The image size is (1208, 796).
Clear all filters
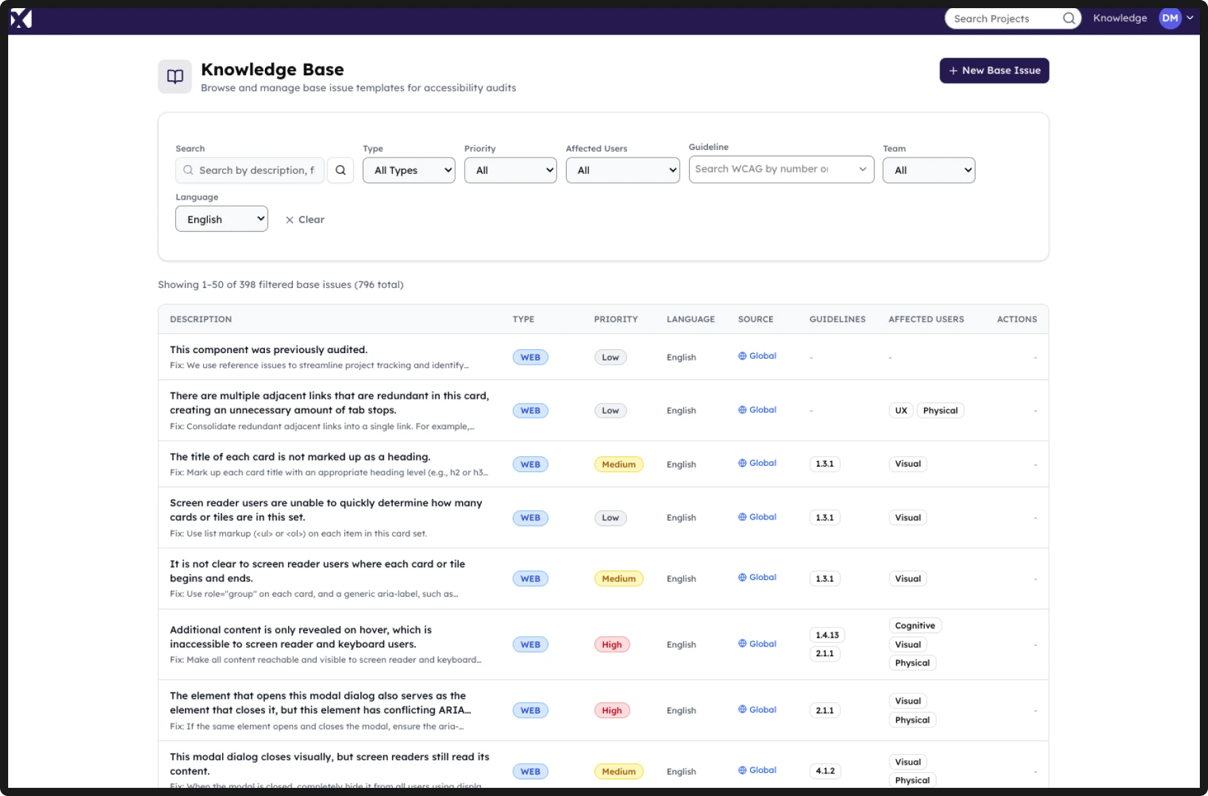tap(305, 220)
